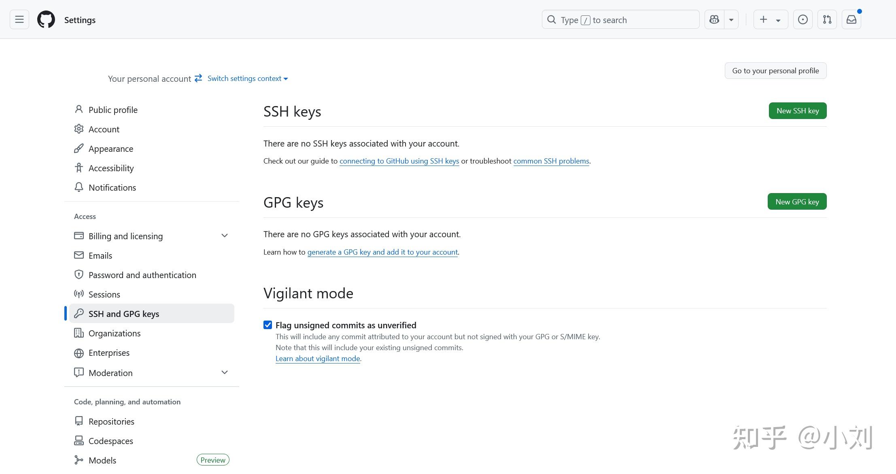Open Codespaces settings

[110, 440]
